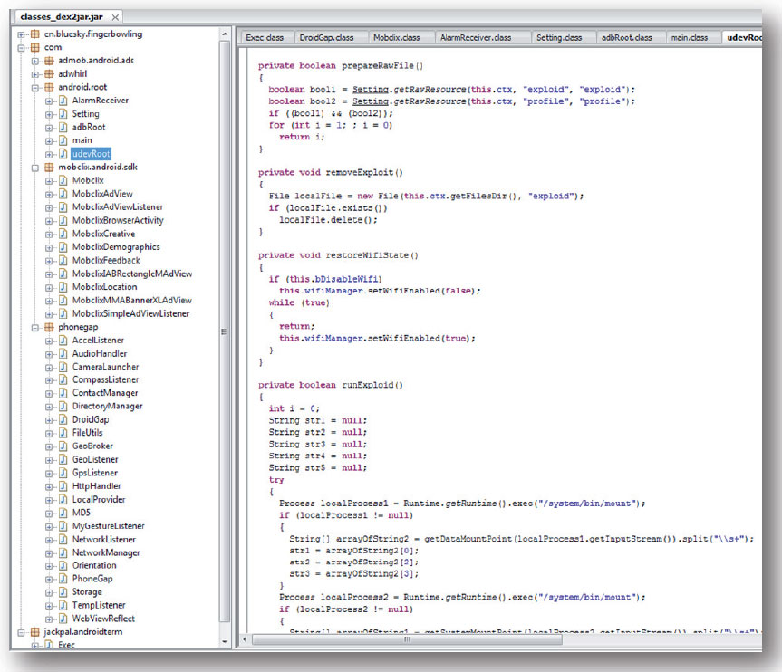Select Orientation in the tree
The image size is (782, 672).
pos(93,565)
